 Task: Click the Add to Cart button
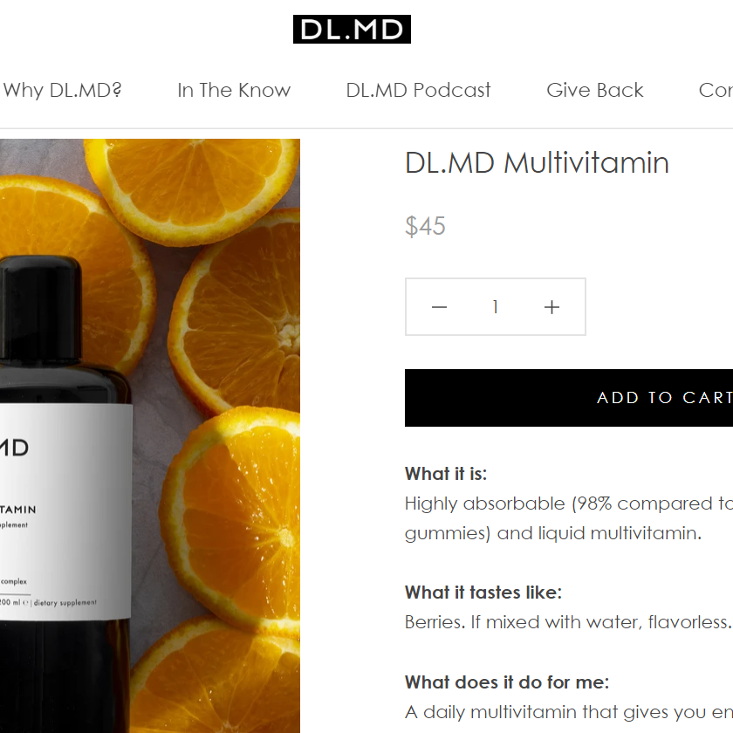click(x=568, y=398)
